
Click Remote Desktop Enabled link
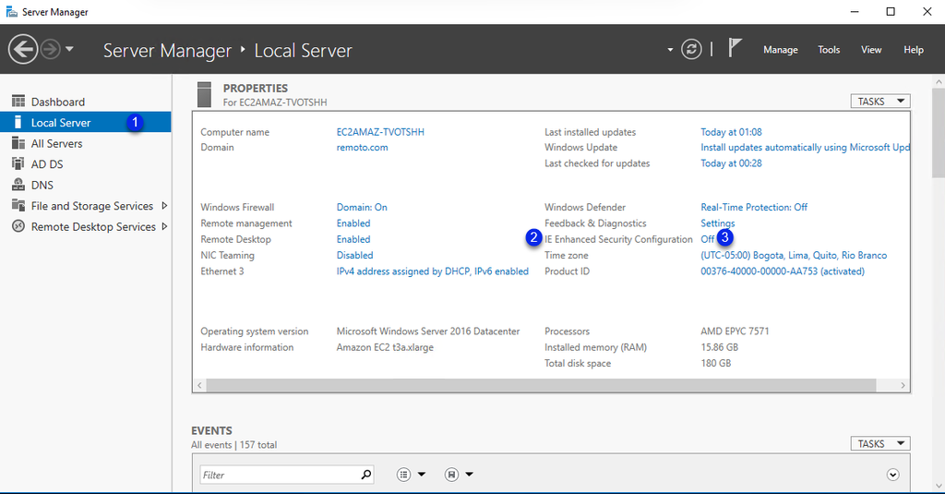(353, 239)
